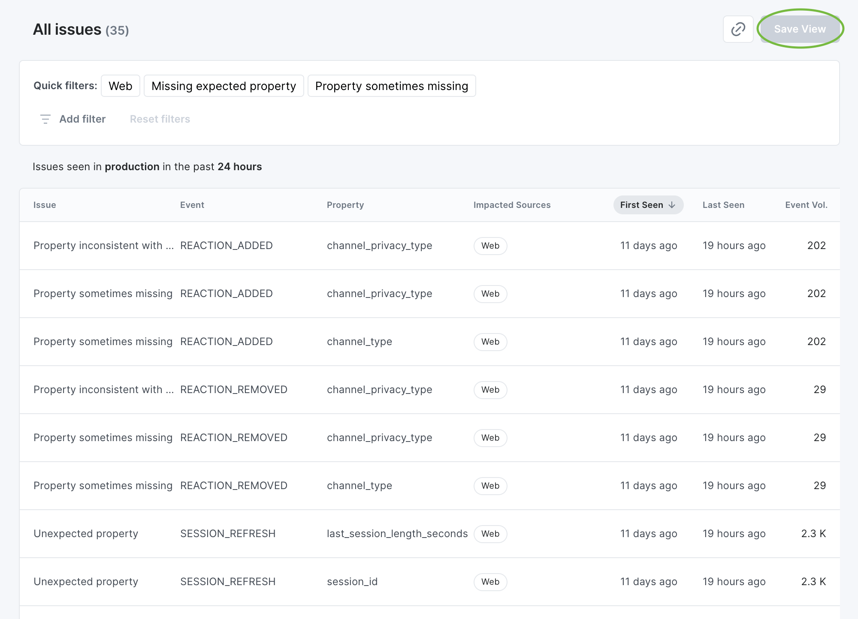The image size is (858, 619).
Task: Toggle the Property sometimes missing quick filter
Action: point(391,86)
